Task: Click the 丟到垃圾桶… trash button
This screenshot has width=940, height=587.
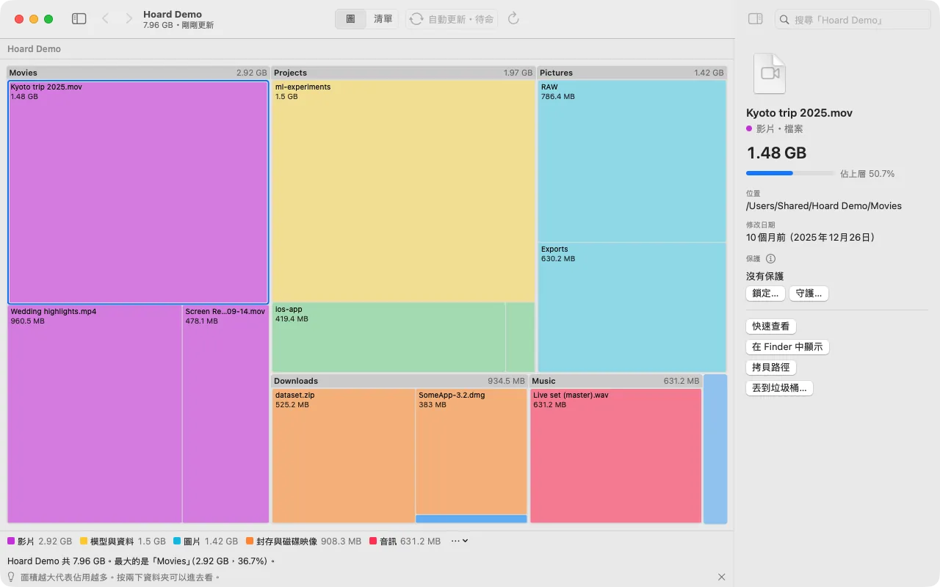Action: pos(779,388)
